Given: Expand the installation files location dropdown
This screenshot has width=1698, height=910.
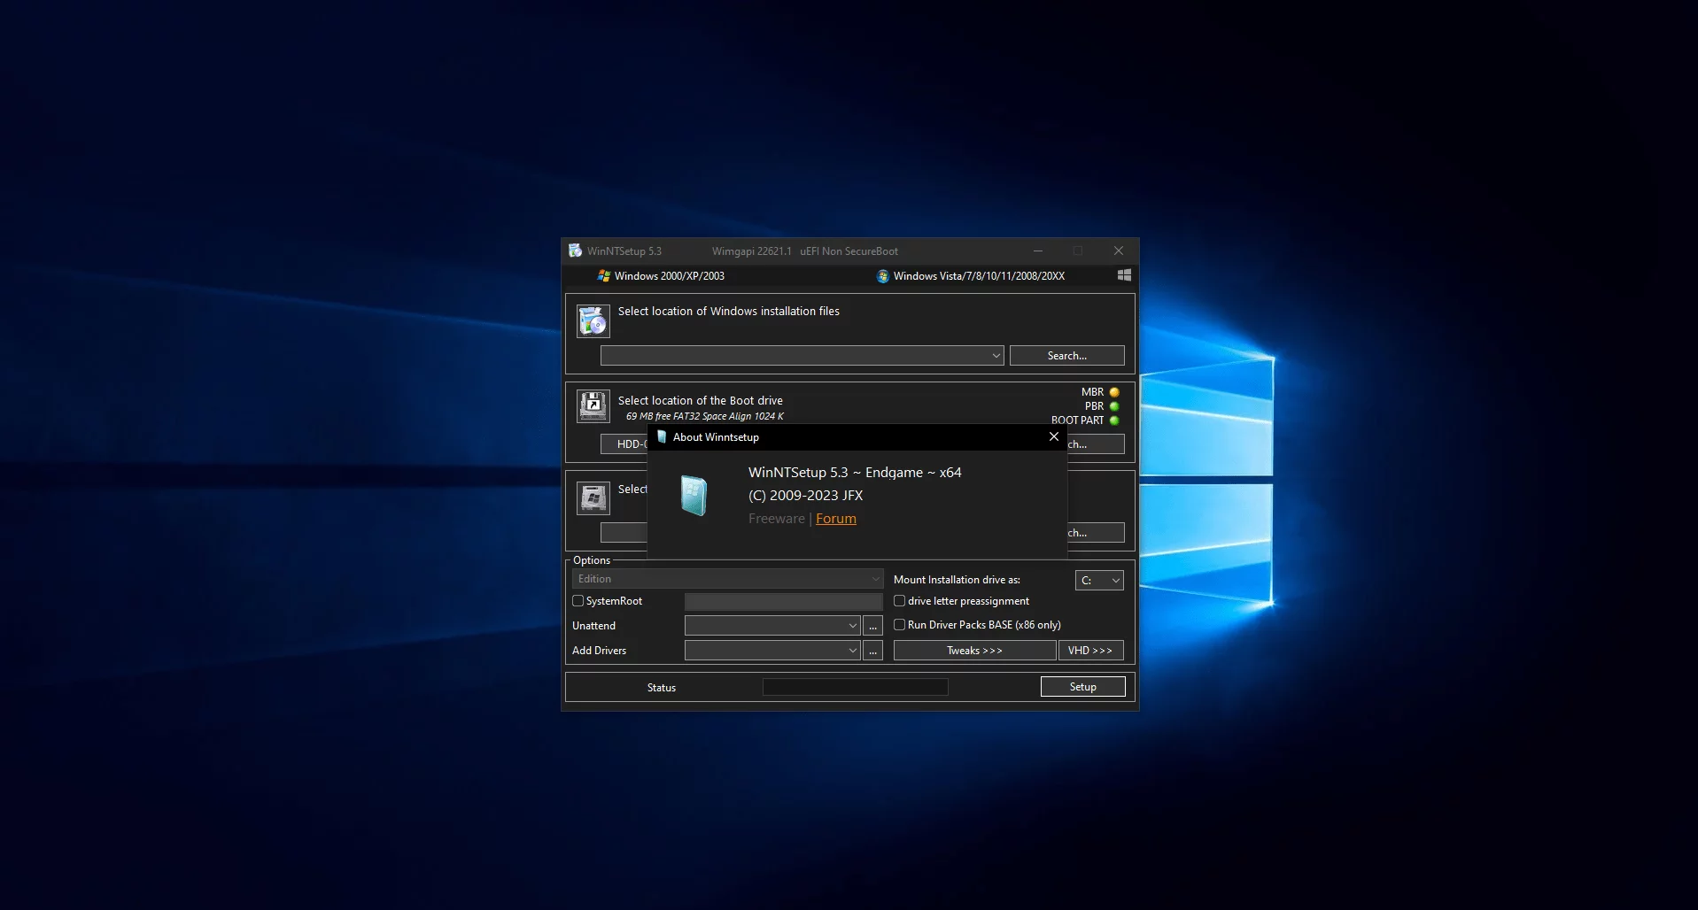Looking at the screenshot, I should point(996,356).
